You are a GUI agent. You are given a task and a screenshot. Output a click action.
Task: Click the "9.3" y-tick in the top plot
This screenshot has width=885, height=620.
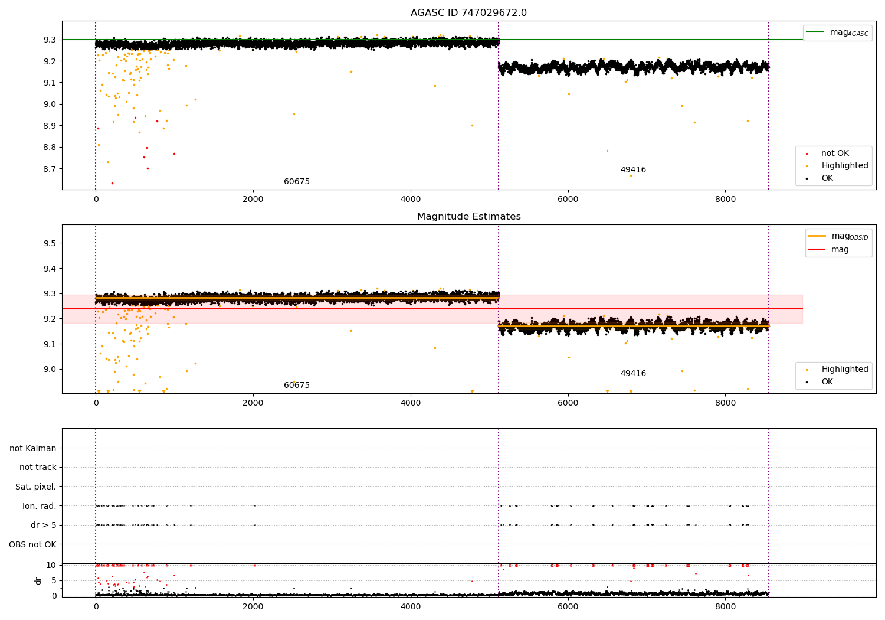tap(50, 40)
